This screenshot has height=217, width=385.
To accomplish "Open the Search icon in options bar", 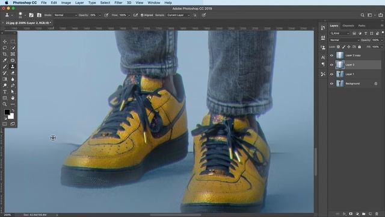I will [362, 15].
